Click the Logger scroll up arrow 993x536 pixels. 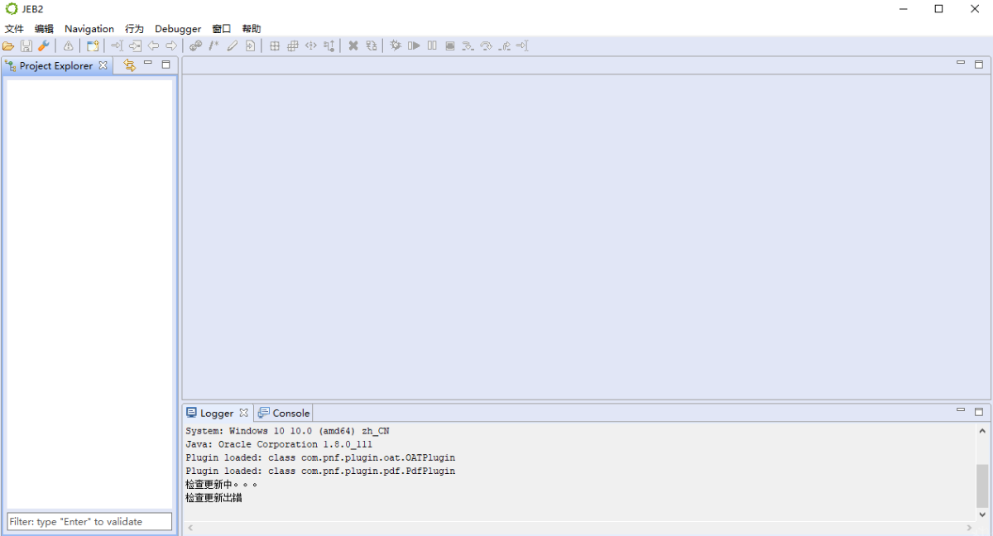click(982, 431)
